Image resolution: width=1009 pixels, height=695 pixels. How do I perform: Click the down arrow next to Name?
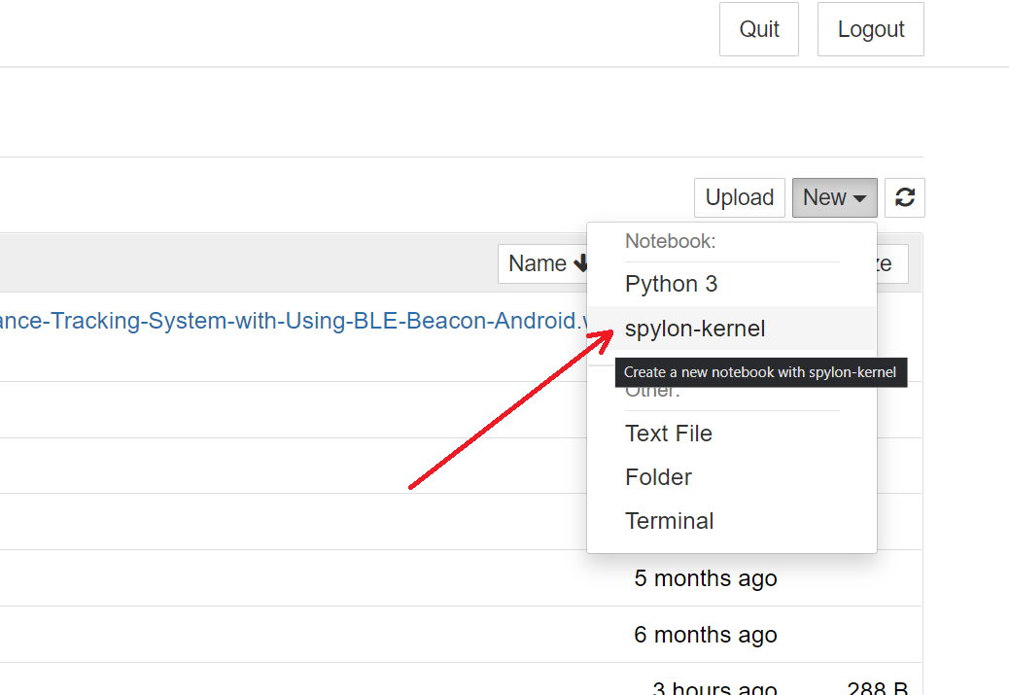pos(581,263)
